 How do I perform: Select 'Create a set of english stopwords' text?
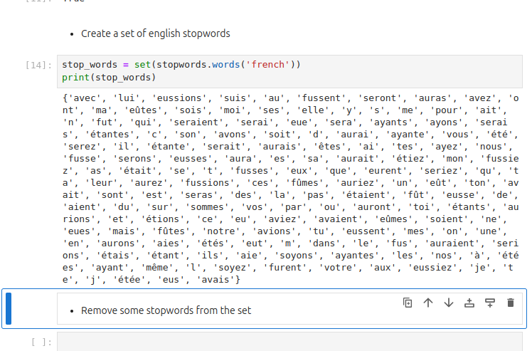click(x=155, y=33)
